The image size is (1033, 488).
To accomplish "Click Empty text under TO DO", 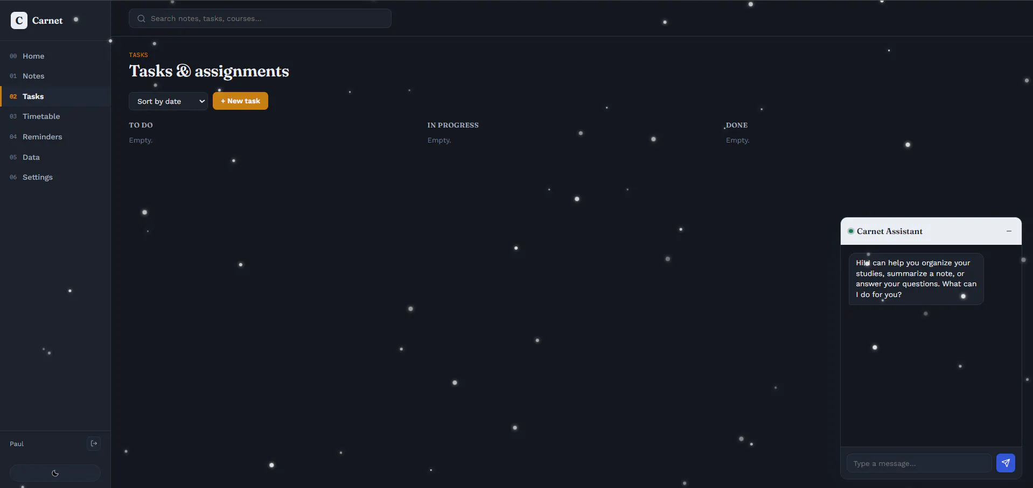I will pyautogui.click(x=141, y=140).
